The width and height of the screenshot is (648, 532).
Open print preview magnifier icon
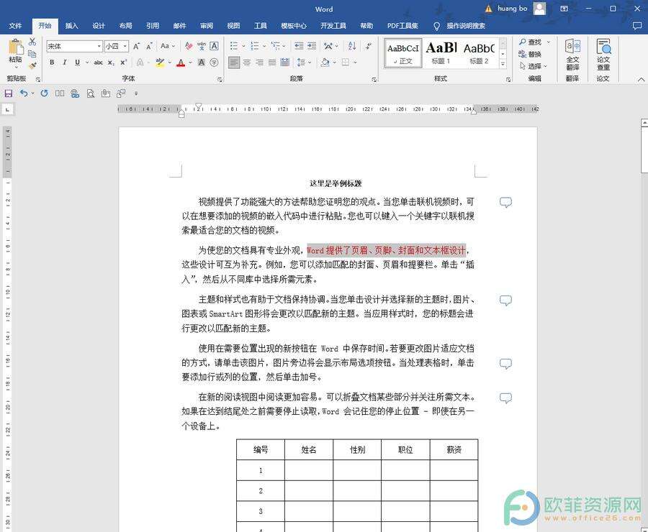[91, 93]
